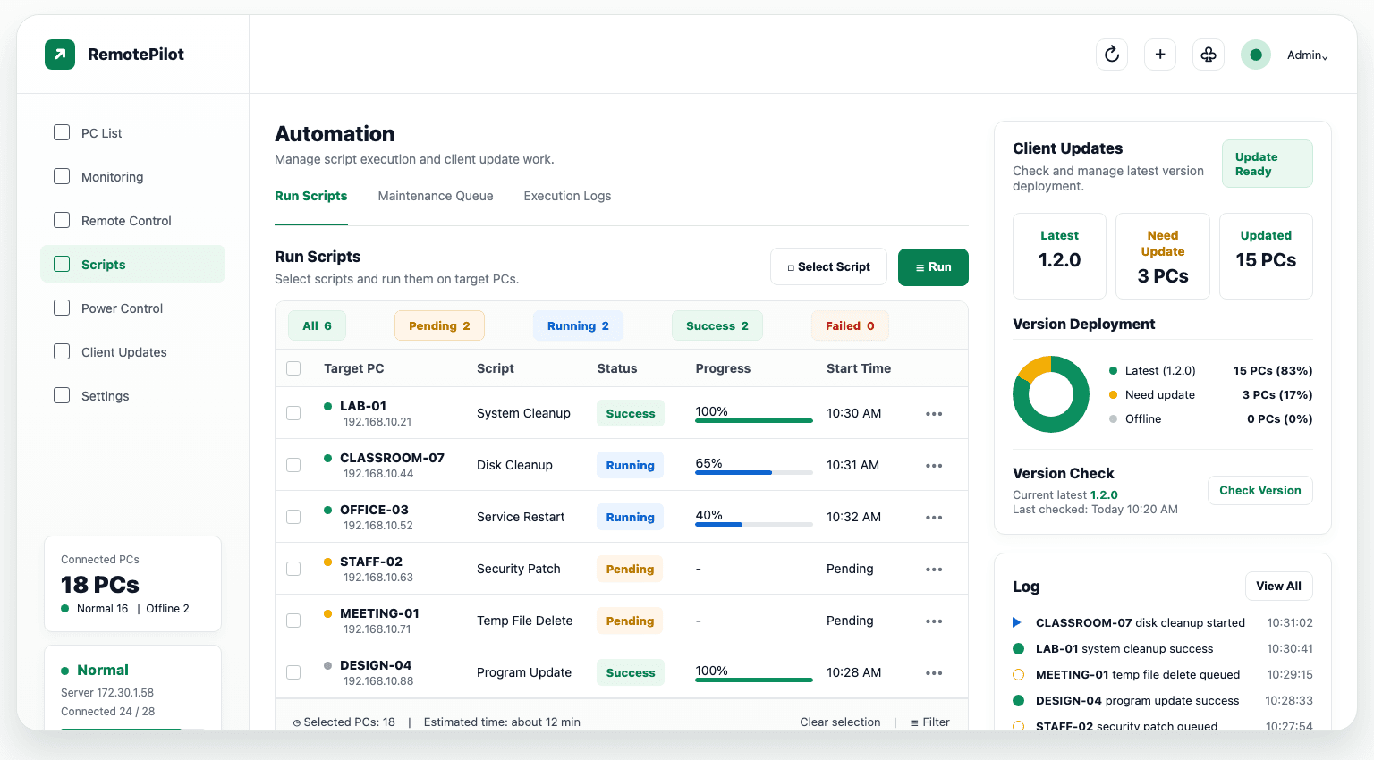Click the Settings sidebar icon
This screenshot has height=760, width=1374.
pyautogui.click(x=62, y=395)
